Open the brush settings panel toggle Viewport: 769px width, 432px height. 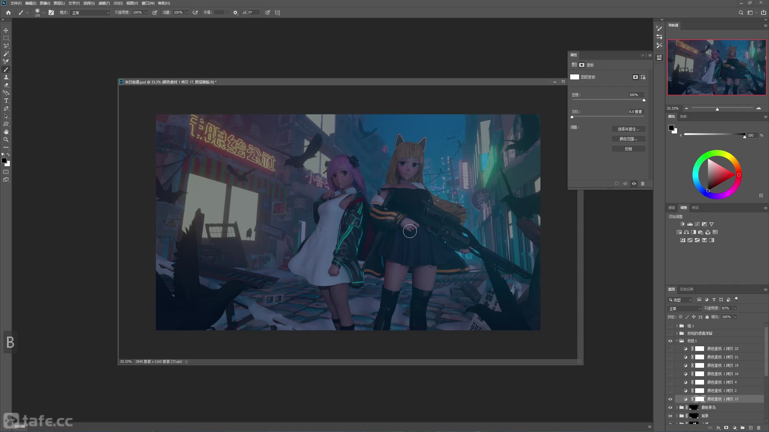coord(51,13)
